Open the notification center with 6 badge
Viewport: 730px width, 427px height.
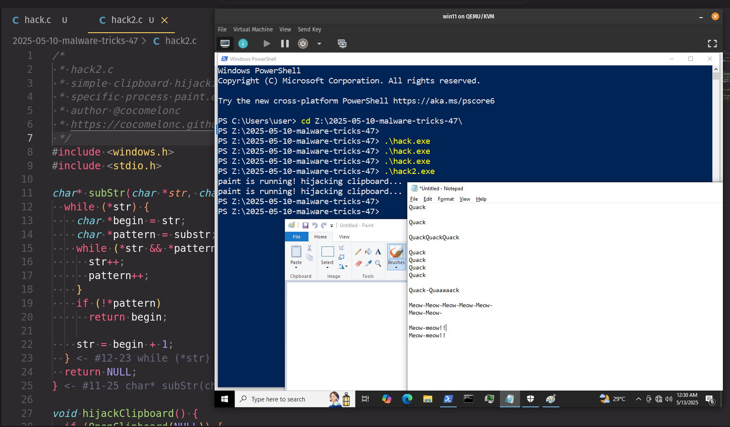(709, 399)
